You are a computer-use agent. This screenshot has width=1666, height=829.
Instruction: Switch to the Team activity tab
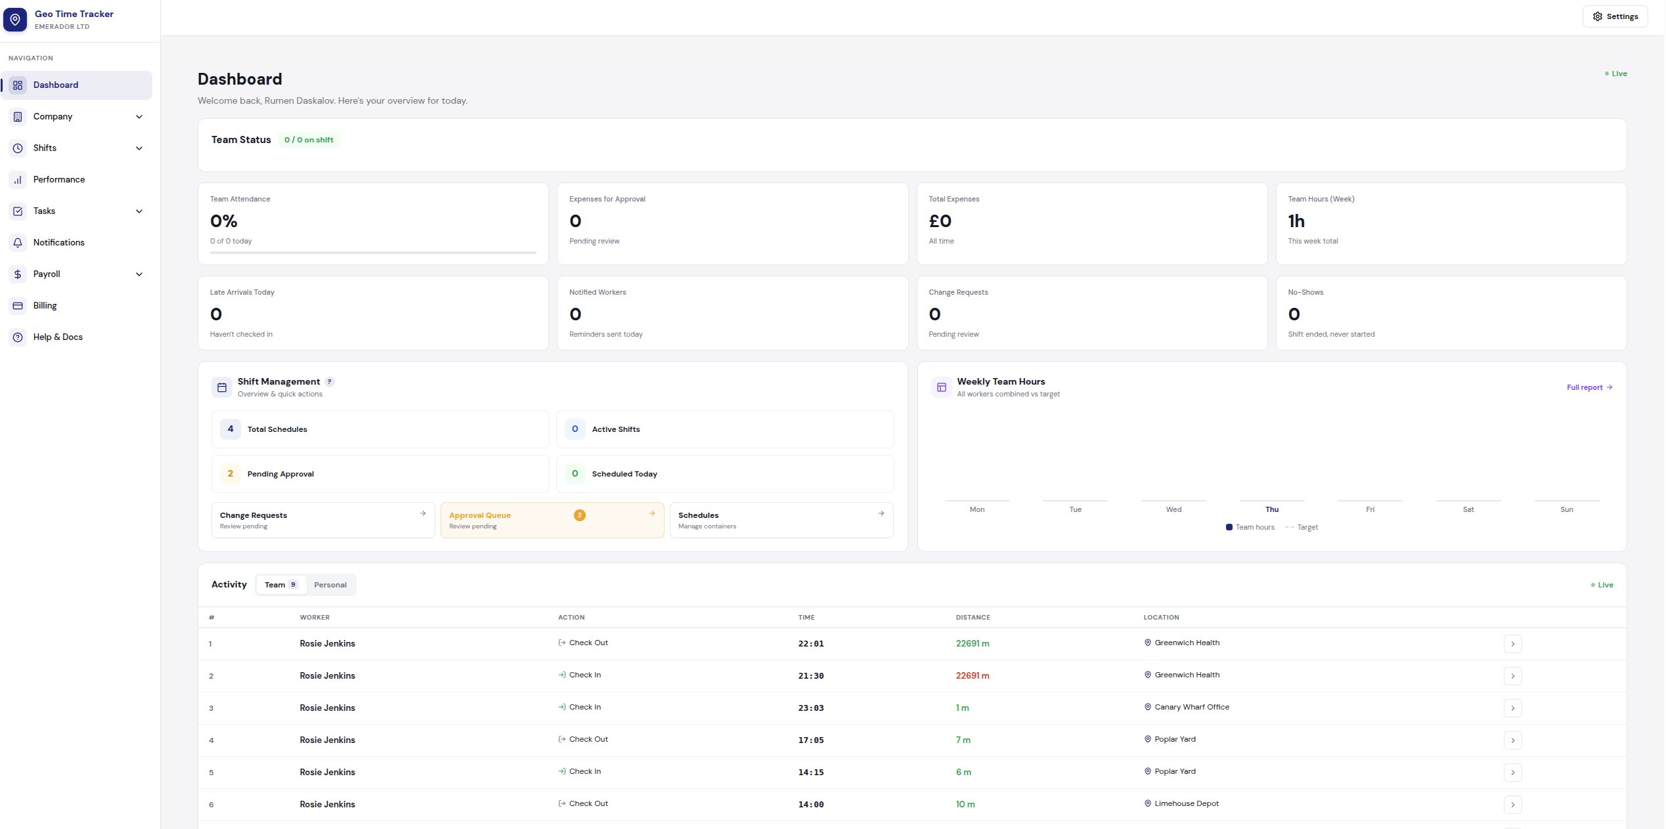pyautogui.click(x=281, y=585)
